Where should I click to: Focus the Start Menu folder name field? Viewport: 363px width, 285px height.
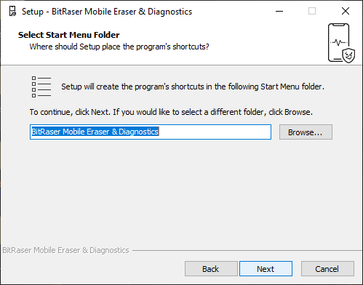click(x=151, y=132)
